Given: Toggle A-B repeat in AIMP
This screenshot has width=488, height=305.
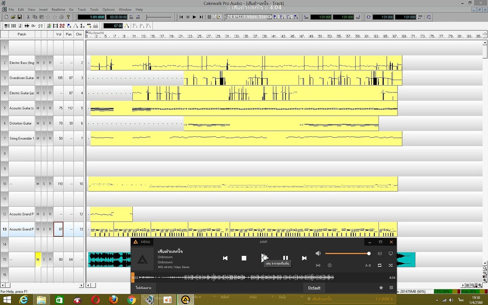Looking at the screenshot, I should coord(368,266).
